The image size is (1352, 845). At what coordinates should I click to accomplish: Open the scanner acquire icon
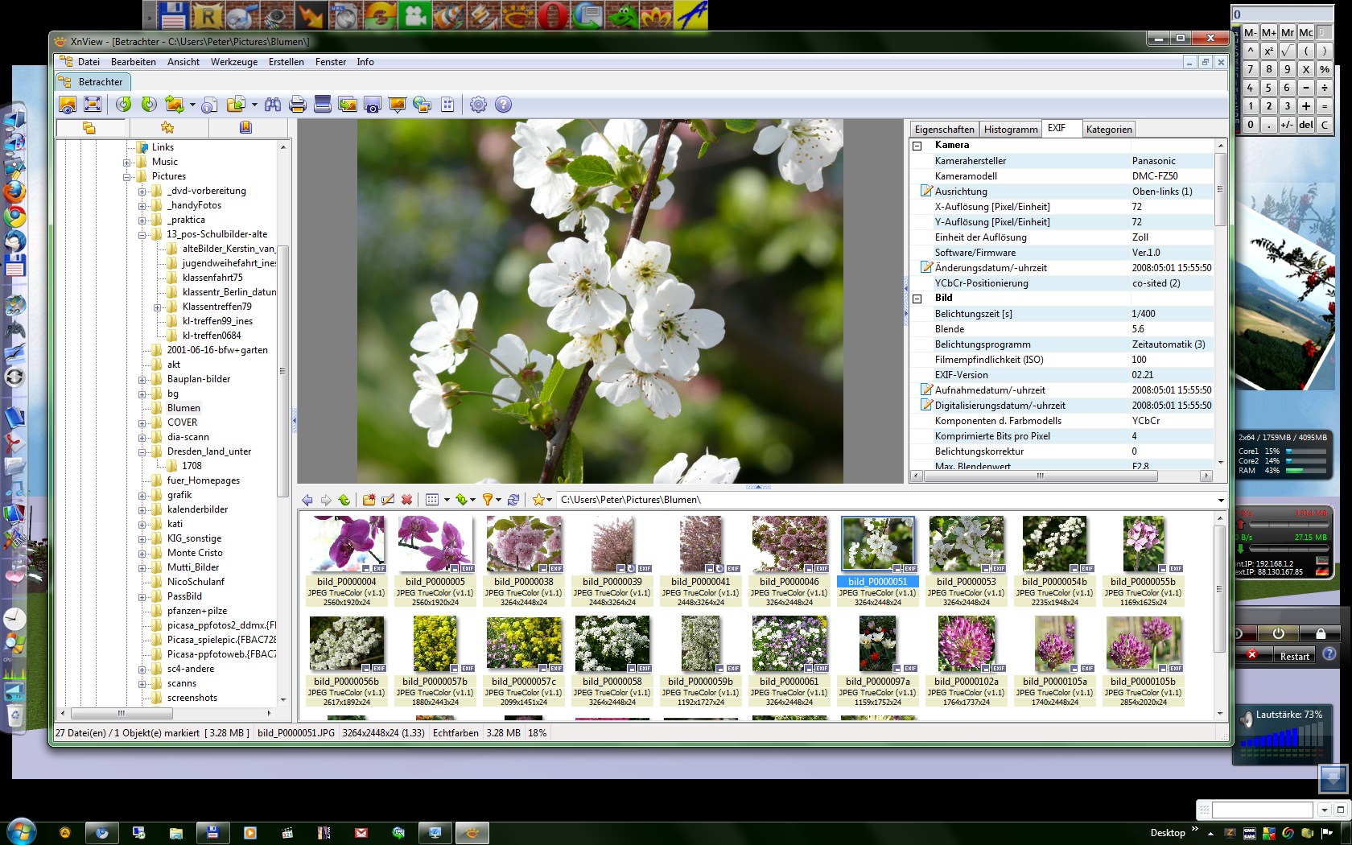point(323,105)
